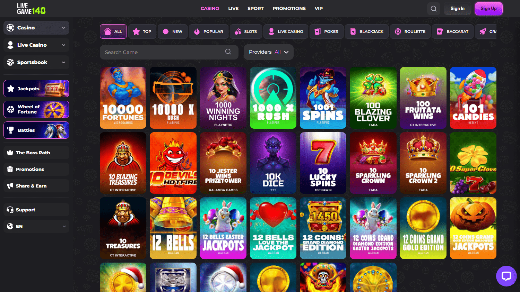520x292 pixels.
Task: Open the 100 Fruitata Wins game tile
Action: 423,98
